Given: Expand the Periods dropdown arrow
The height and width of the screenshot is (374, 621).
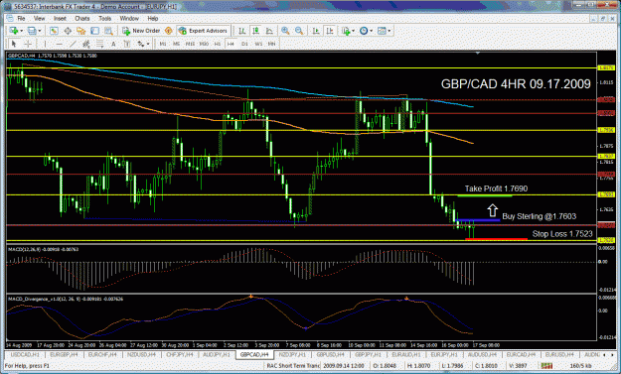Looking at the screenshot, I should 371,31.
